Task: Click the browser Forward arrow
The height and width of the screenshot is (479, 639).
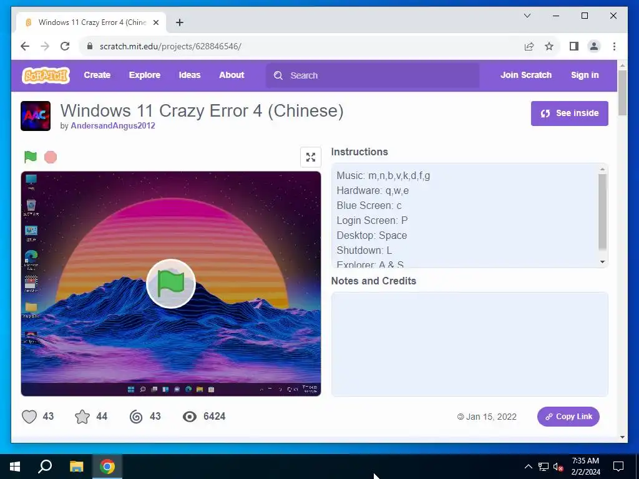Action: coord(45,46)
